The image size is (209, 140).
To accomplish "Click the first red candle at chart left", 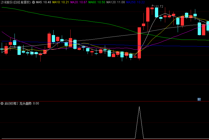I will point(6,50).
